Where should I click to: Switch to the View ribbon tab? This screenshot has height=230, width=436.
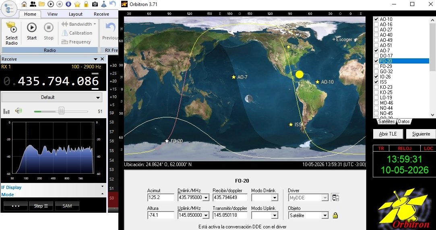[x=52, y=14]
